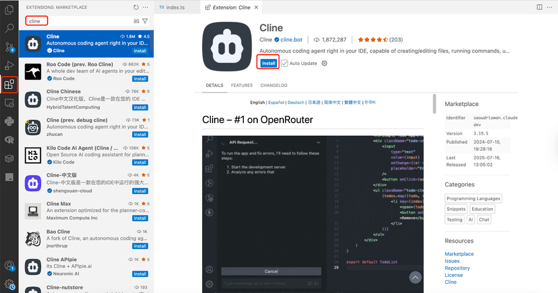The width and height of the screenshot is (558, 293).
Task: Open the Accounts icon at sidebar bottom
Action: (x=9, y=266)
